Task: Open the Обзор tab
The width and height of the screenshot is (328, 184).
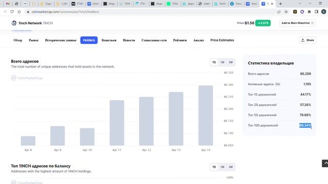Action: point(18,40)
